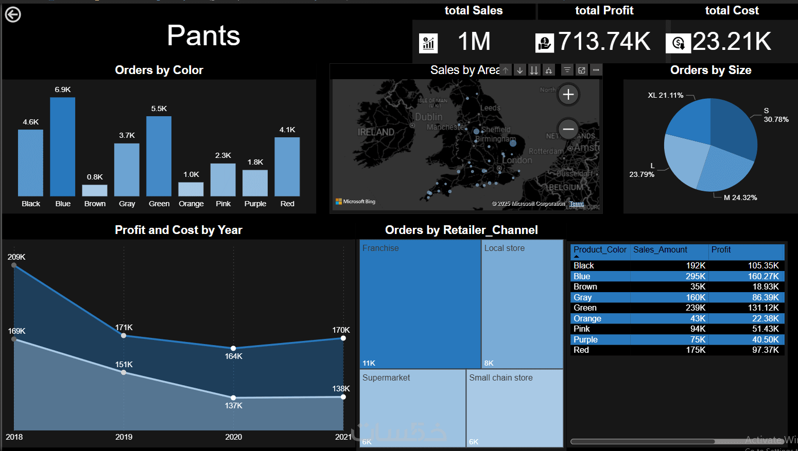Open More options ellipsis on map

click(x=596, y=70)
